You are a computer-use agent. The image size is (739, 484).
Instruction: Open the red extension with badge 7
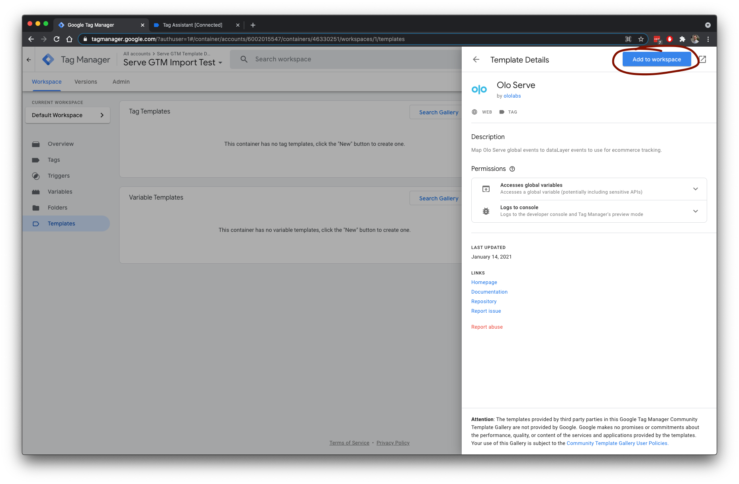[657, 39]
